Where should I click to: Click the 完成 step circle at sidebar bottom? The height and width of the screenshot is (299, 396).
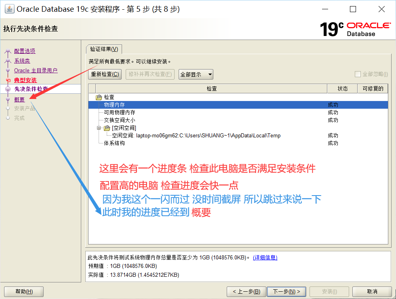pyautogui.click(x=9, y=118)
